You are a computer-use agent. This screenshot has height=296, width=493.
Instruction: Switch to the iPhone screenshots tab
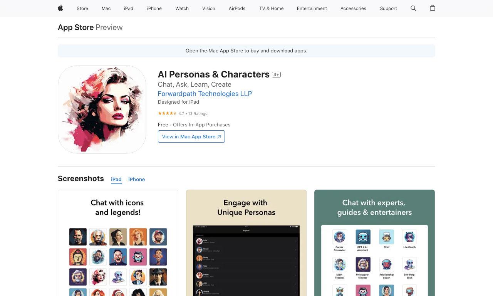tap(137, 180)
